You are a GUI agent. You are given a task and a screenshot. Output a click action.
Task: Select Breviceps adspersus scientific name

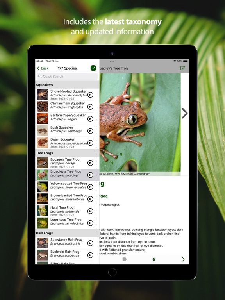point(65,255)
